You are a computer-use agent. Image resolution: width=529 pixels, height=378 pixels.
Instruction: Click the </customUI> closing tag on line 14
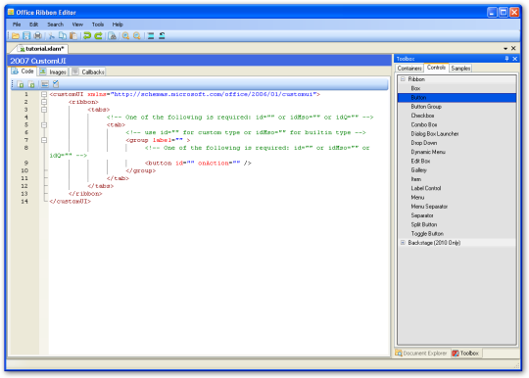[71, 202]
